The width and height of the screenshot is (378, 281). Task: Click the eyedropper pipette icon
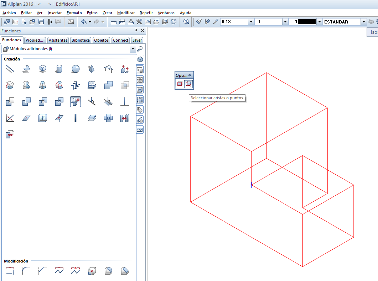(216, 22)
